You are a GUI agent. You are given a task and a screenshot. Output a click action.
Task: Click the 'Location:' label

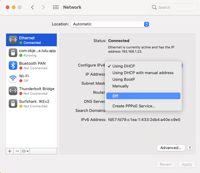coord(60,24)
